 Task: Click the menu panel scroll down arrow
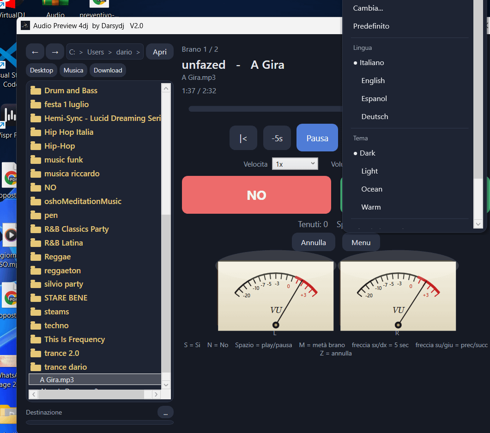click(478, 224)
